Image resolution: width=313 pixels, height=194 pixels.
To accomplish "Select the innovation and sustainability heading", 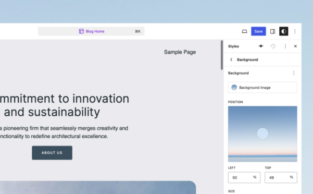I will (x=64, y=105).
